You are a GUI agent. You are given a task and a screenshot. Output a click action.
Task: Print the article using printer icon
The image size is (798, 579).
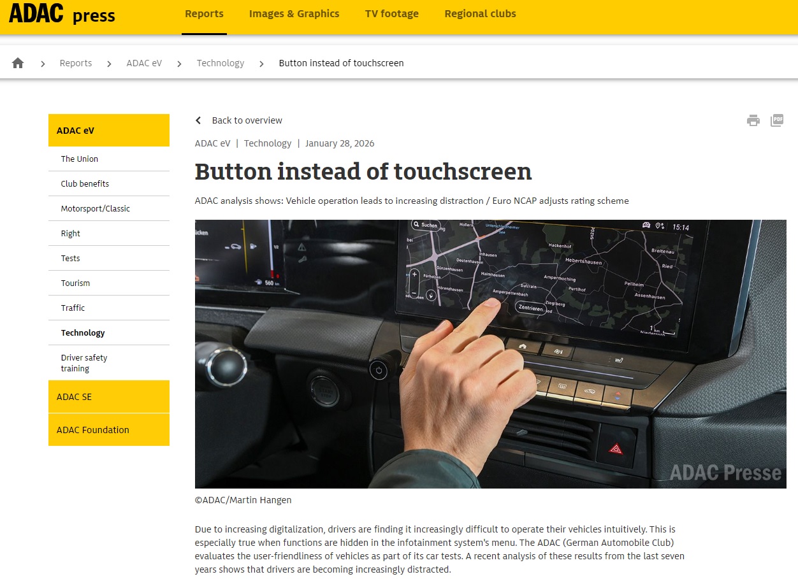753,120
